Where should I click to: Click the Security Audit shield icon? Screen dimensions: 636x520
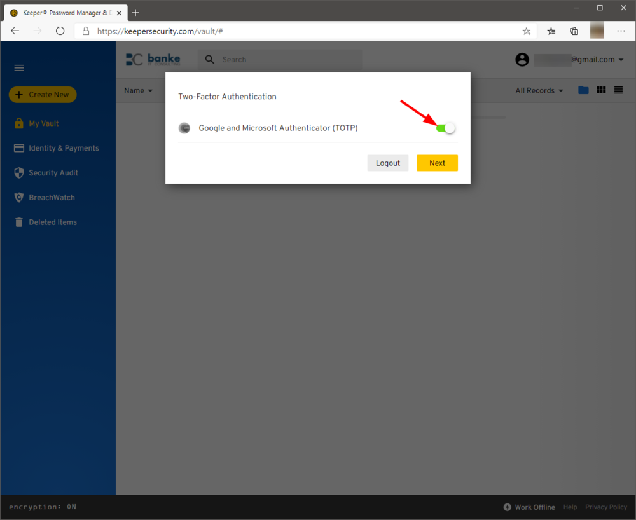(18, 173)
